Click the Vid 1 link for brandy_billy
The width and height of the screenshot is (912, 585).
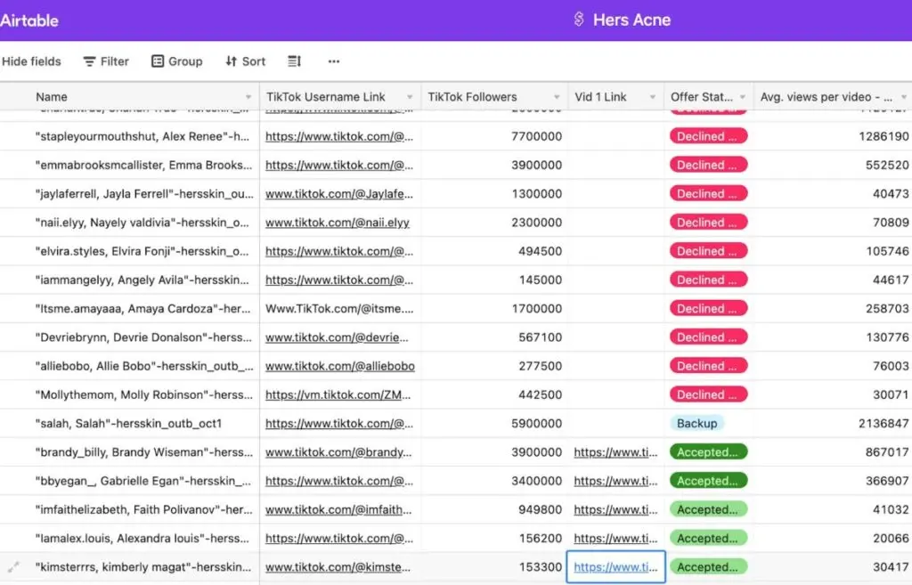click(x=615, y=452)
